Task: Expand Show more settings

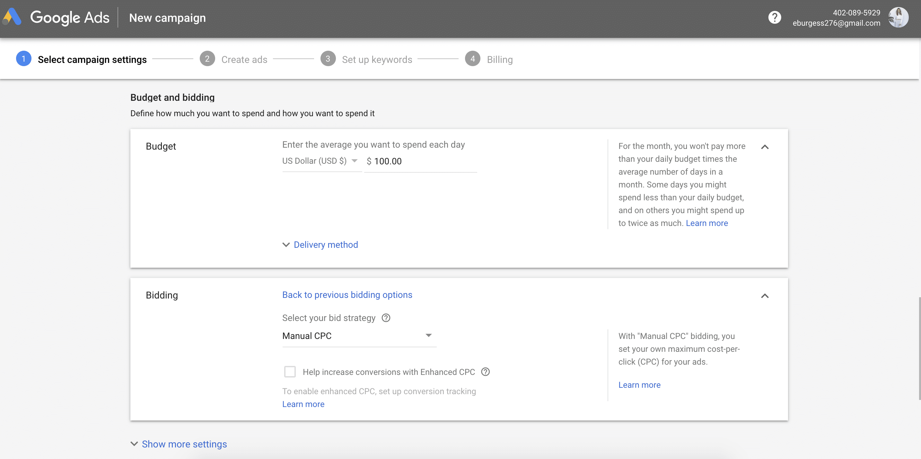Action: coord(179,444)
